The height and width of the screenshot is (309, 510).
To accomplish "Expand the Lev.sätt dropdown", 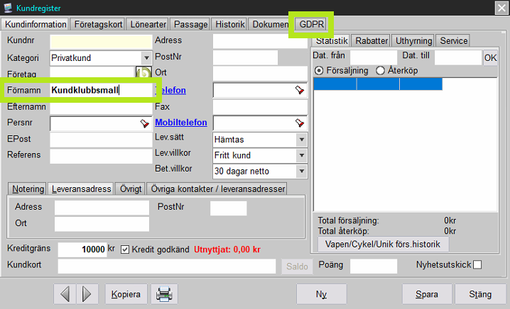I will pyautogui.click(x=302, y=140).
